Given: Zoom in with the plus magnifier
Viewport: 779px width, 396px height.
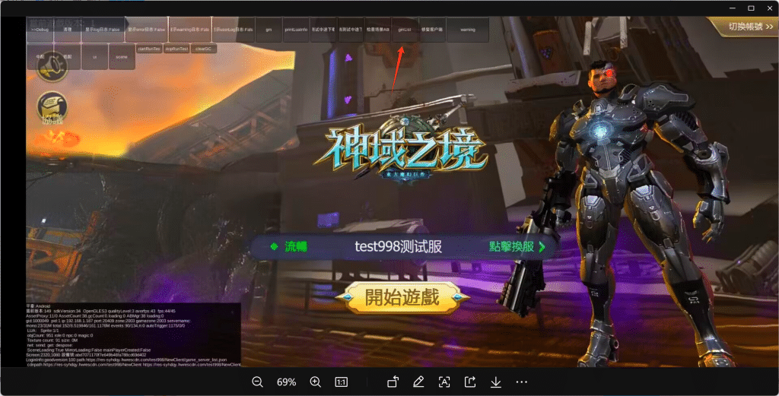Looking at the screenshot, I should point(315,382).
